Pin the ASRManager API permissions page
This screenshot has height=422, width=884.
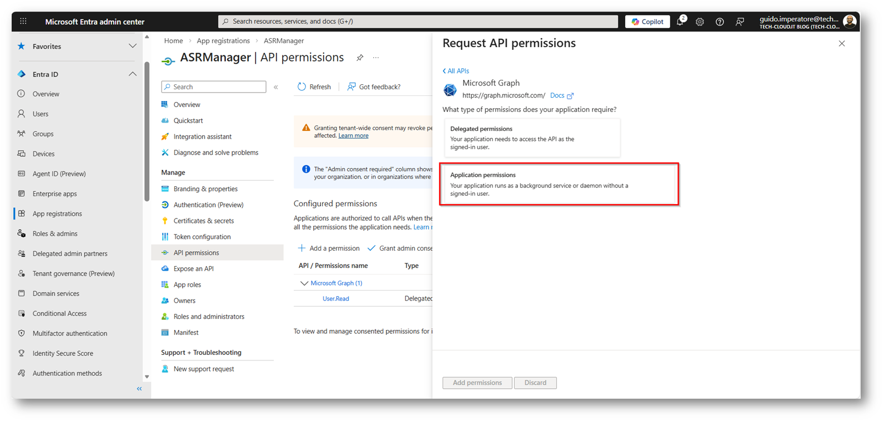tap(360, 58)
